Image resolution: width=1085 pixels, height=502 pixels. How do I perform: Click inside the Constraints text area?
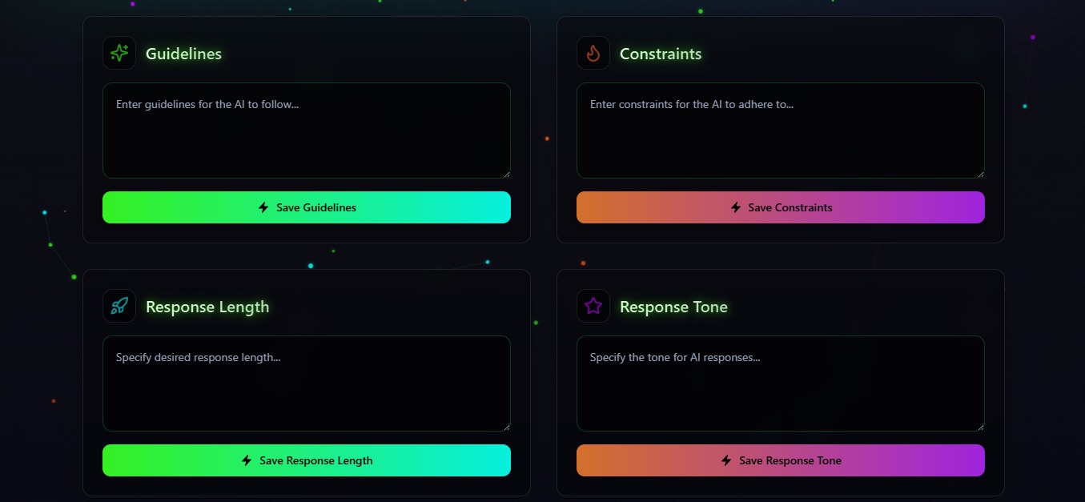781,128
